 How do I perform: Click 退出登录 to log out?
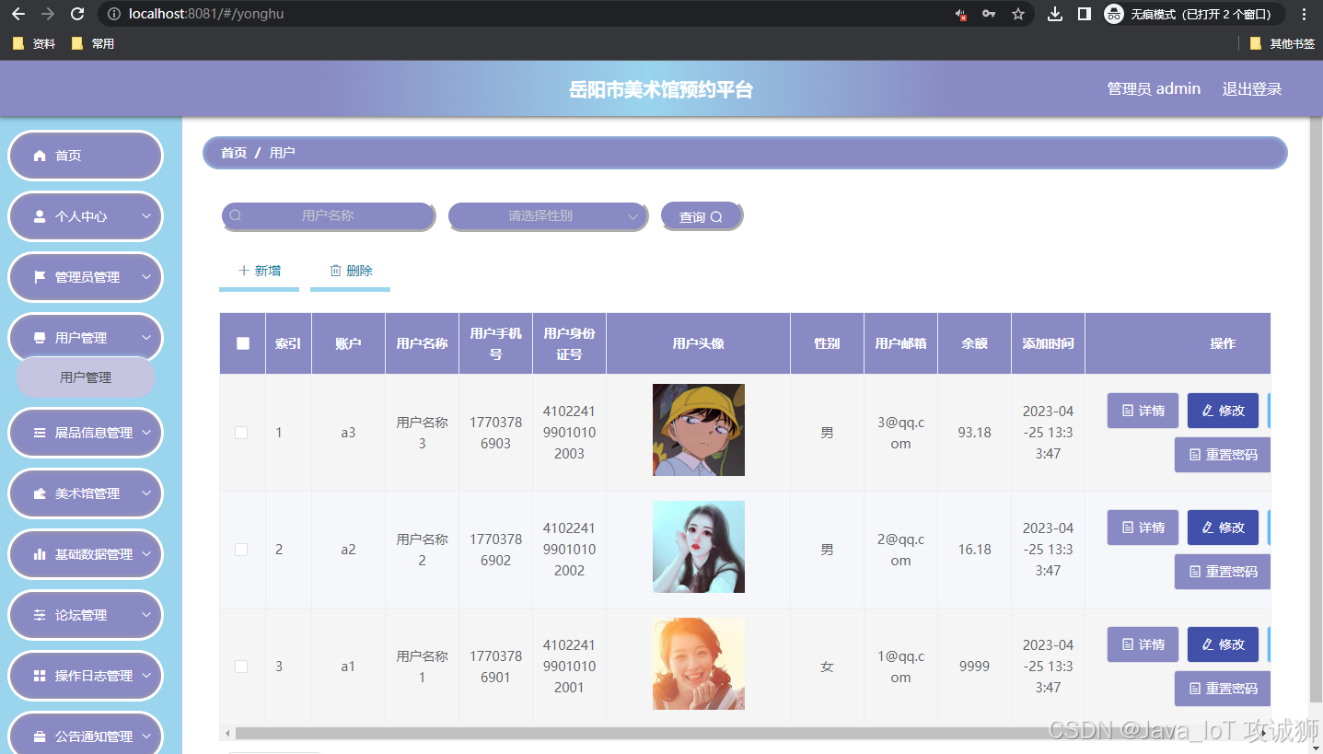tap(1252, 88)
